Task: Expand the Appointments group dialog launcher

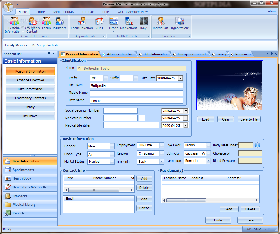Action: click(x=104, y=36)
